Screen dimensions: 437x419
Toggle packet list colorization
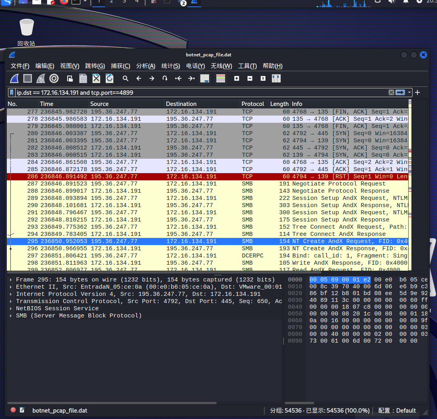[221, 79]
